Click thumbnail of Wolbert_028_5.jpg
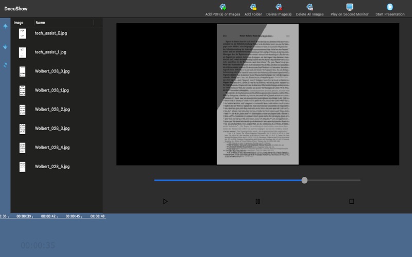This screenshot has width=412, height=257. point(22,167)
